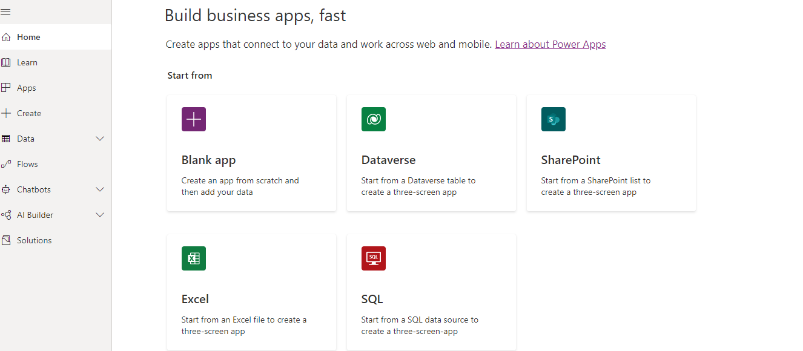Viewport: 803px width, 351px height.
Task: Click the Home house icon in sidebar
Action: click(x=6, y=37)
